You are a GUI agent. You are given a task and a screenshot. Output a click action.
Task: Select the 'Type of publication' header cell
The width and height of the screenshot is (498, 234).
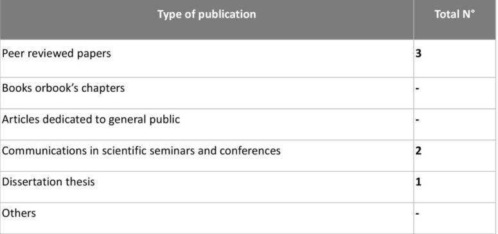[x=207, y=20]
